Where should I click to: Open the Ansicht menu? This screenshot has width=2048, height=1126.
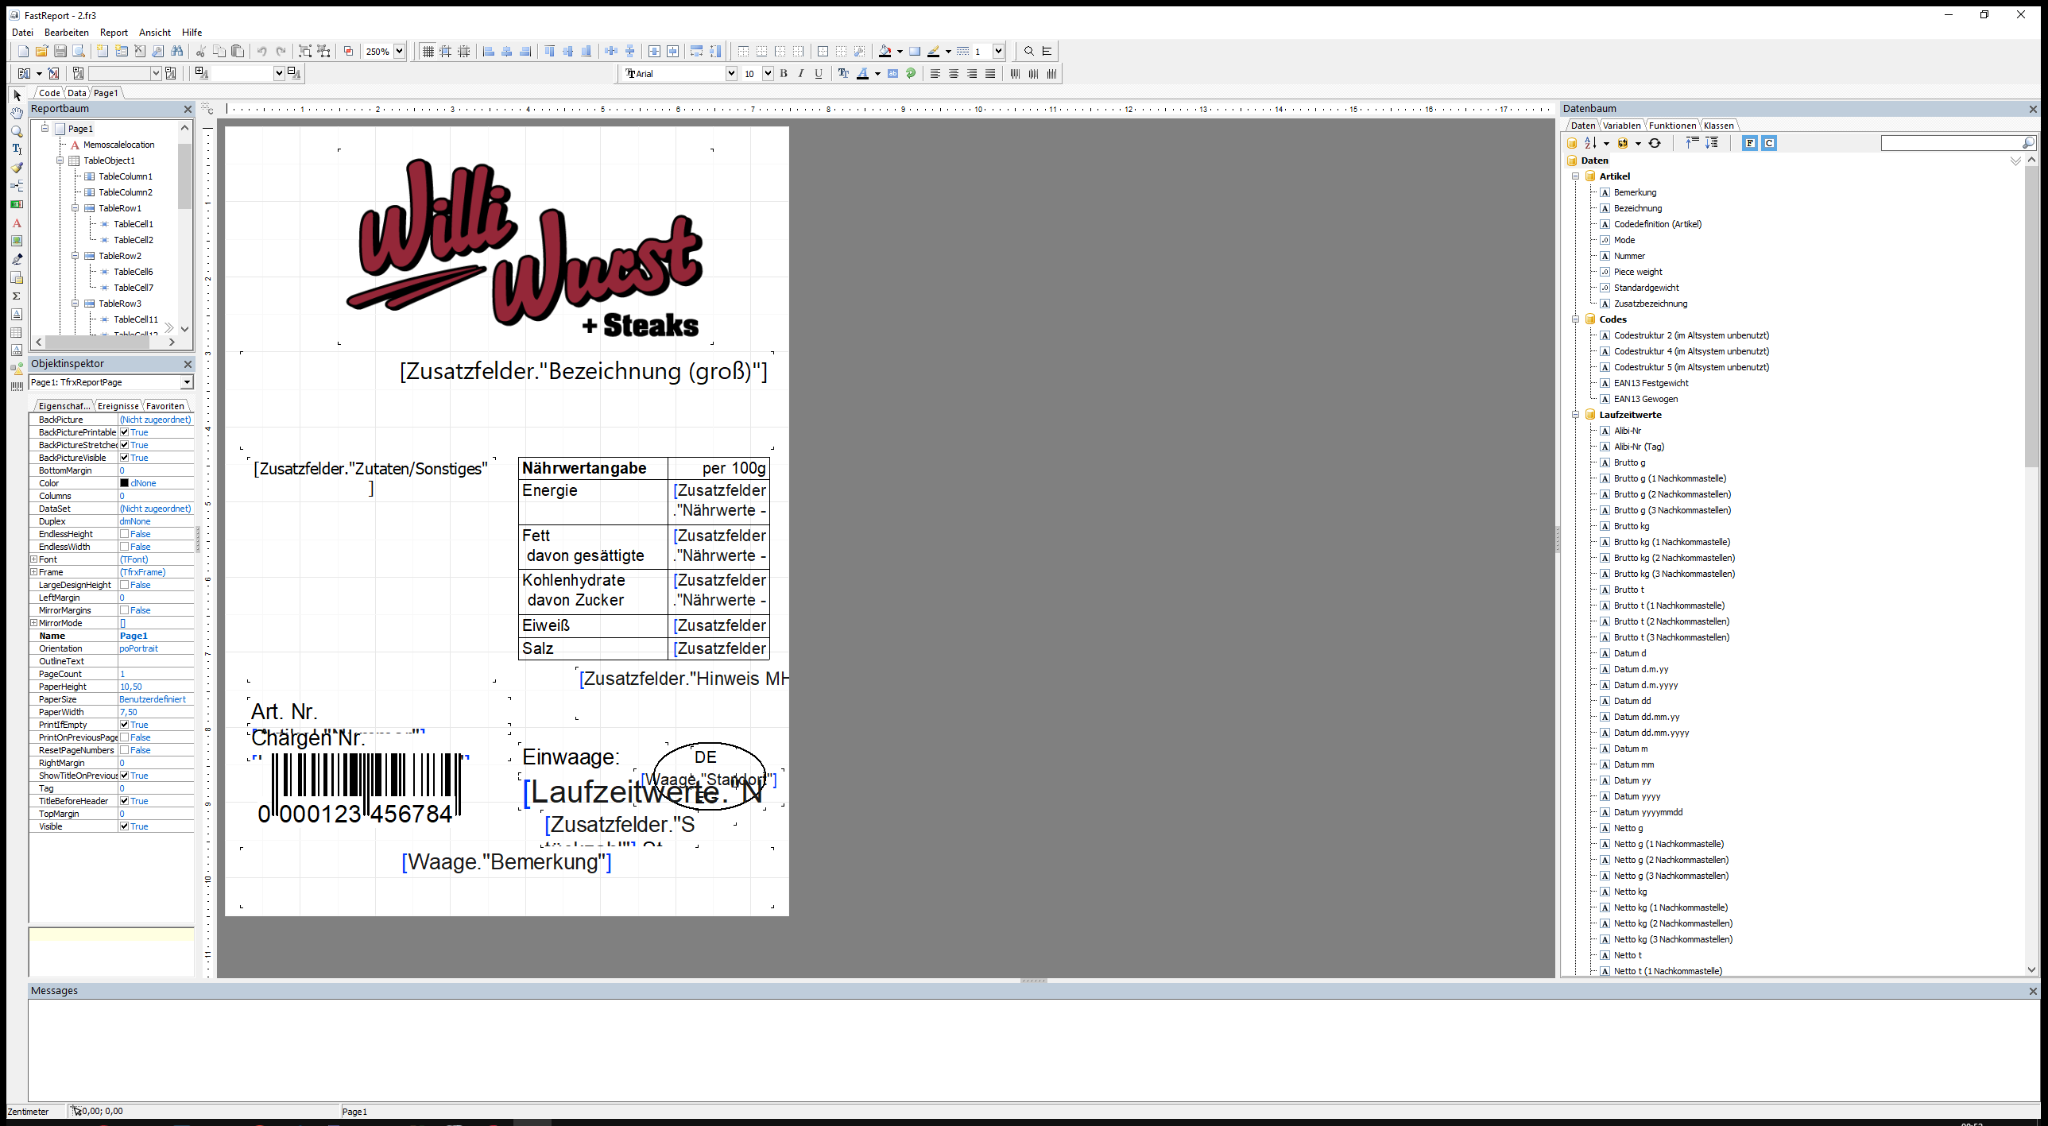[x=155, y=33]
